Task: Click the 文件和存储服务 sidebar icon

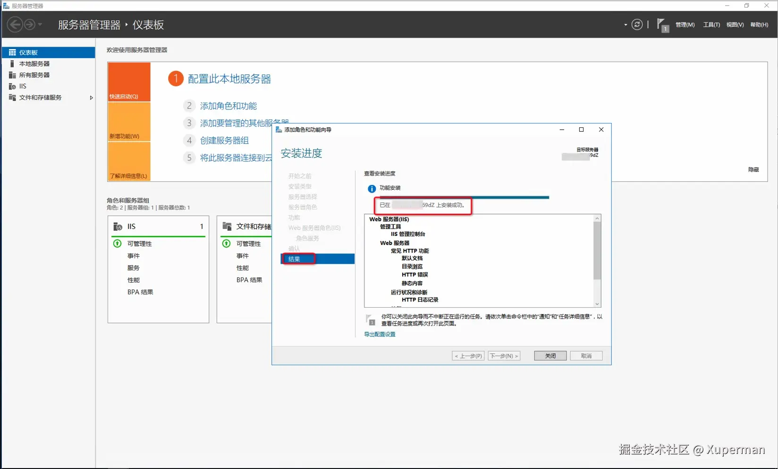Action: 12,98
